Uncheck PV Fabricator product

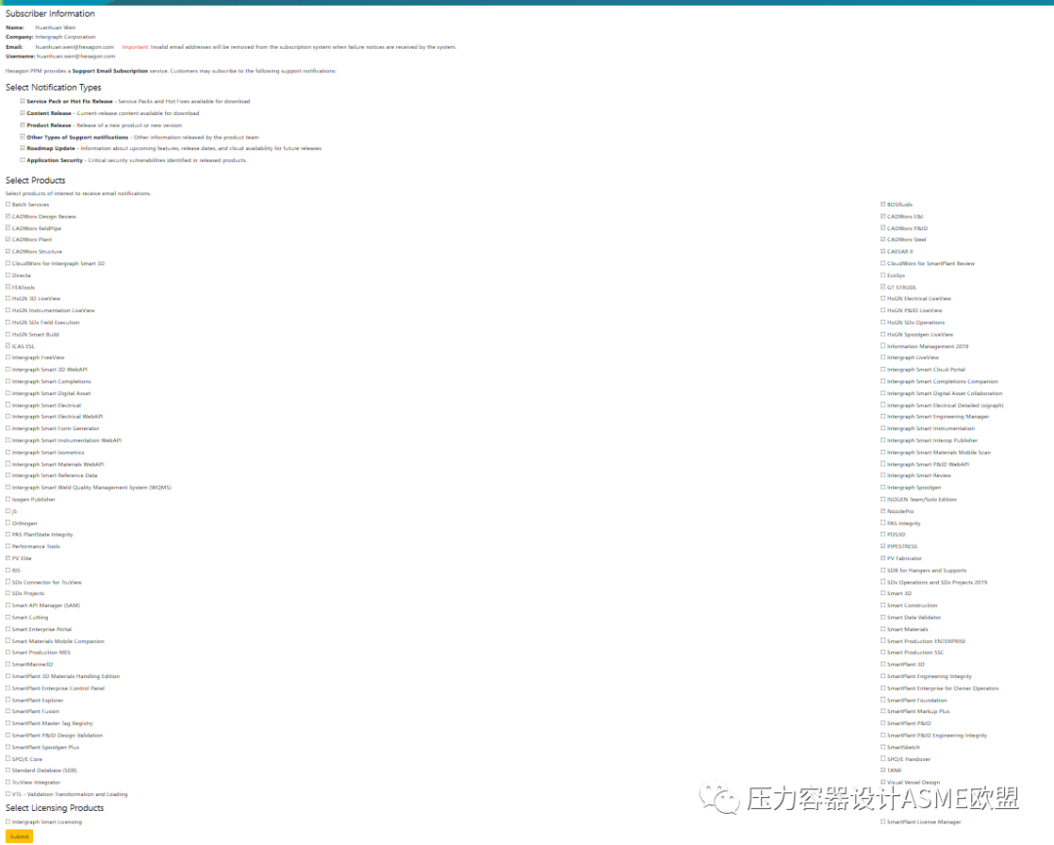coord(883,558)
